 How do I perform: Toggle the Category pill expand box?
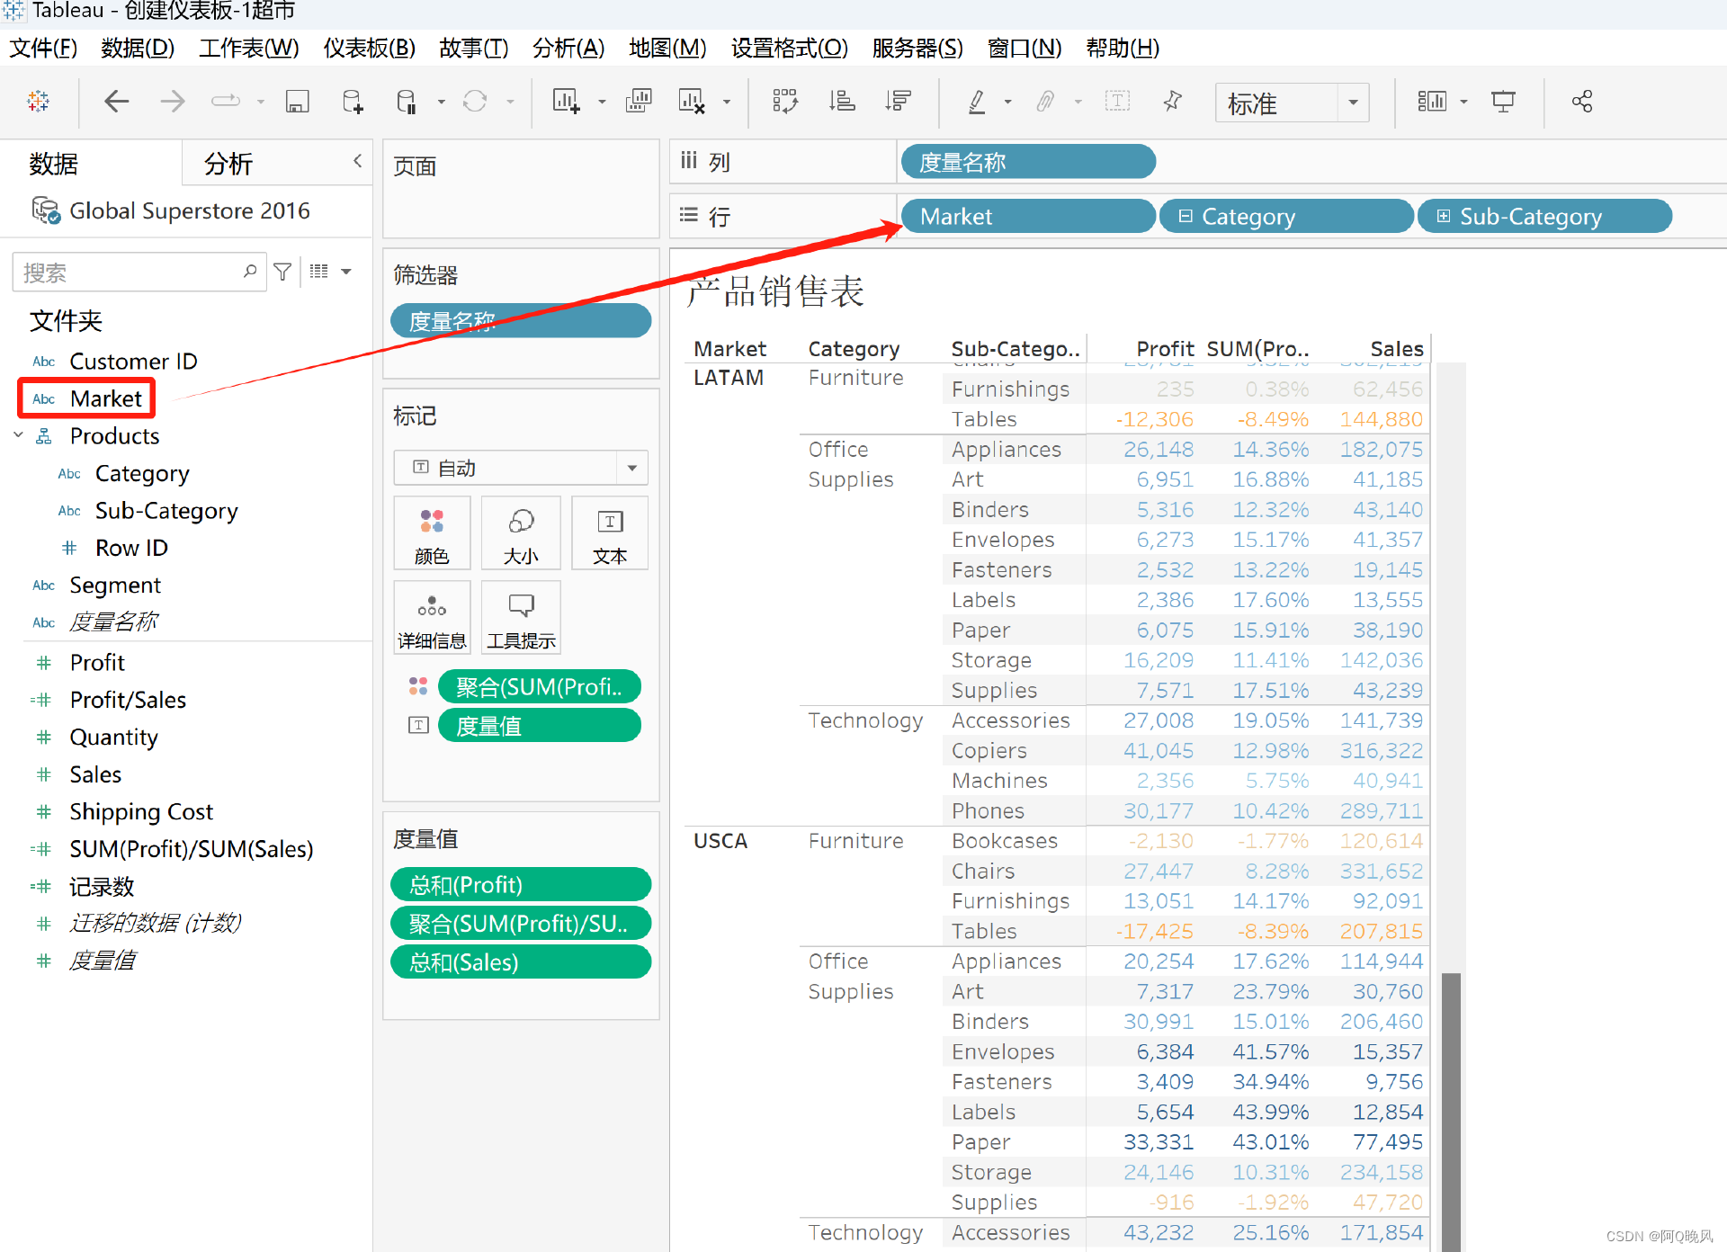pos(1186,217)
